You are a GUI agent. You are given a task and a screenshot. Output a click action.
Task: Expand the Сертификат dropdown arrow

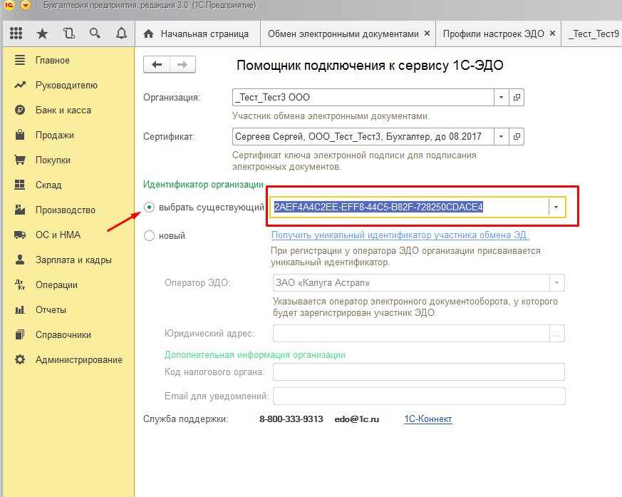(x=502, y=137)
